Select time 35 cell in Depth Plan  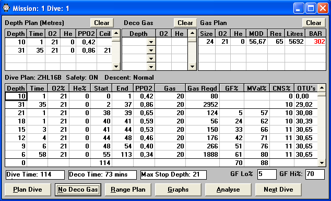pos(36,51)
